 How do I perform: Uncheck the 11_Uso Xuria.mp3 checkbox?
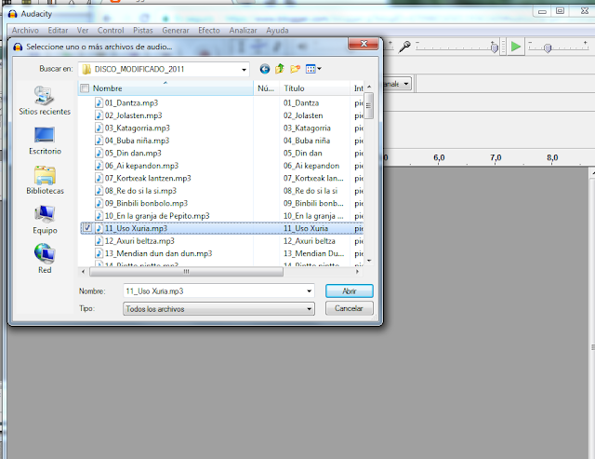tap(87, 228)
